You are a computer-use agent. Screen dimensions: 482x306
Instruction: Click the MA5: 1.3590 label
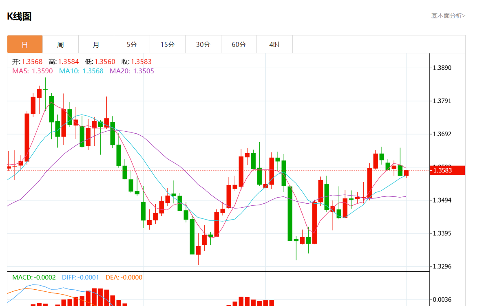pyautogui.click(x=33, y=71)
